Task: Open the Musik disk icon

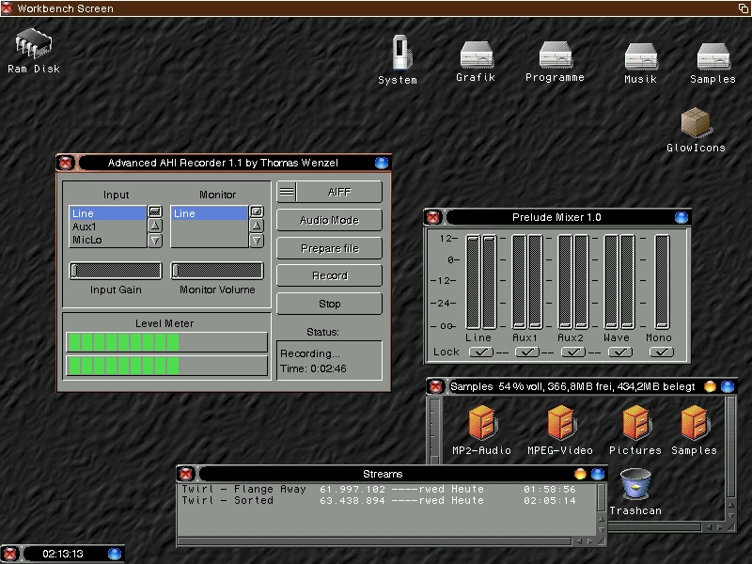Action: (640, 55)
